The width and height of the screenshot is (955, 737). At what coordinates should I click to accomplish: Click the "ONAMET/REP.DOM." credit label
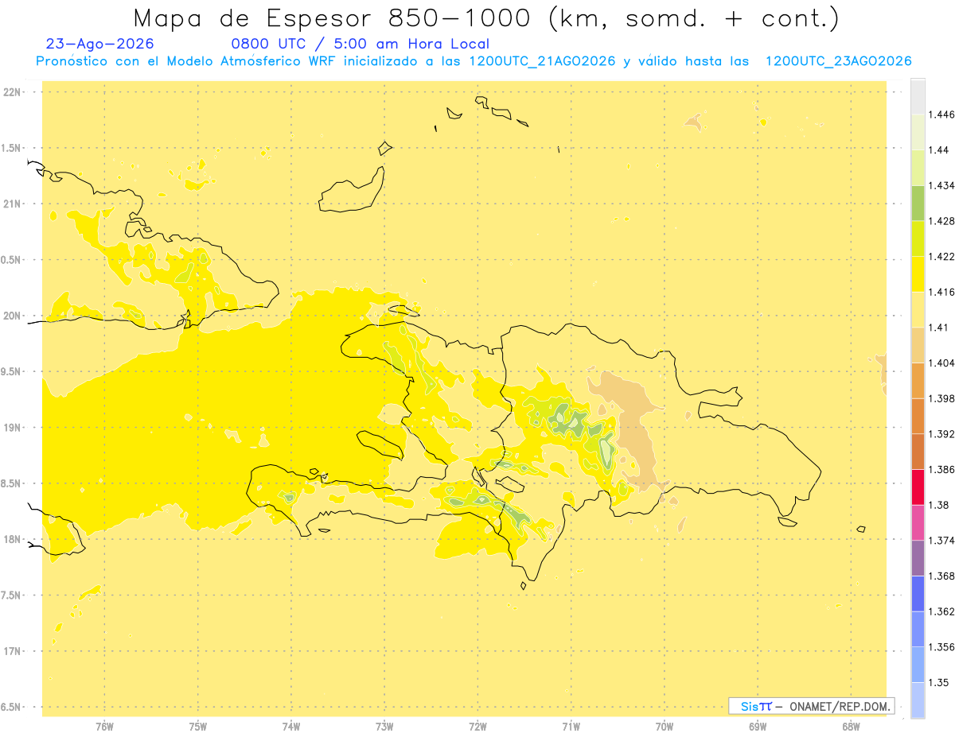coord(840,706)
